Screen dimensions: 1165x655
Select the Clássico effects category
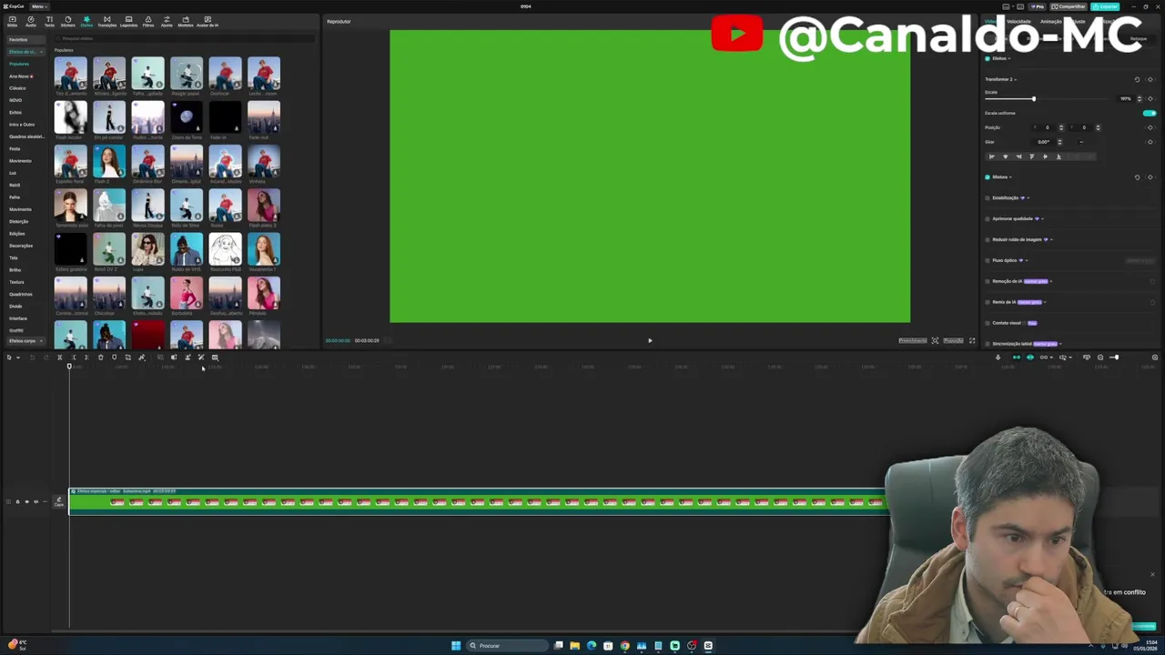click(x=17, y=88)
